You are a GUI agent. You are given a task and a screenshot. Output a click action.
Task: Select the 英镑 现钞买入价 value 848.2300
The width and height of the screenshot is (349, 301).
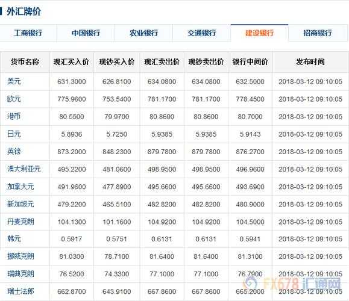point(116,152)
